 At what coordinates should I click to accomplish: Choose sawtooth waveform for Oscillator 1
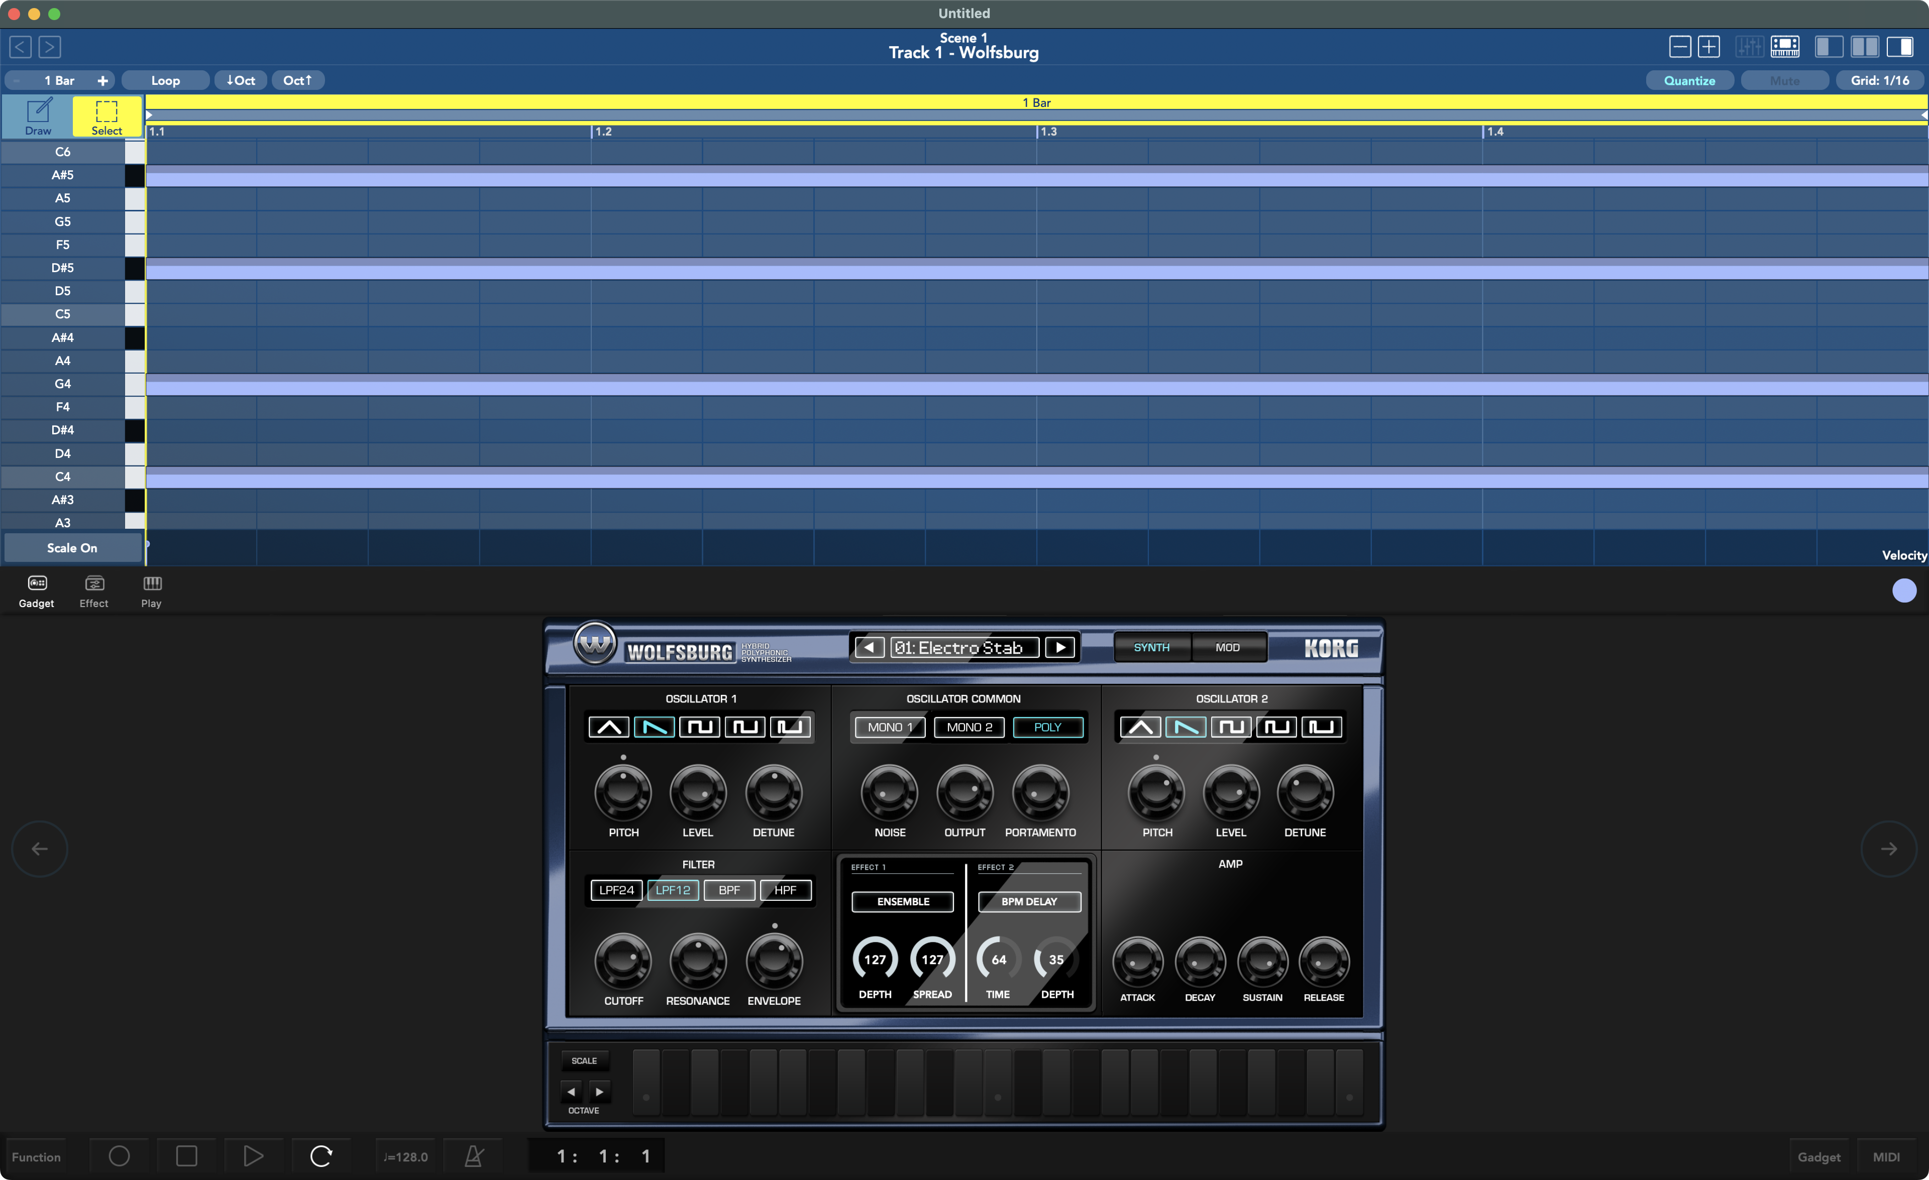point(654,727)
